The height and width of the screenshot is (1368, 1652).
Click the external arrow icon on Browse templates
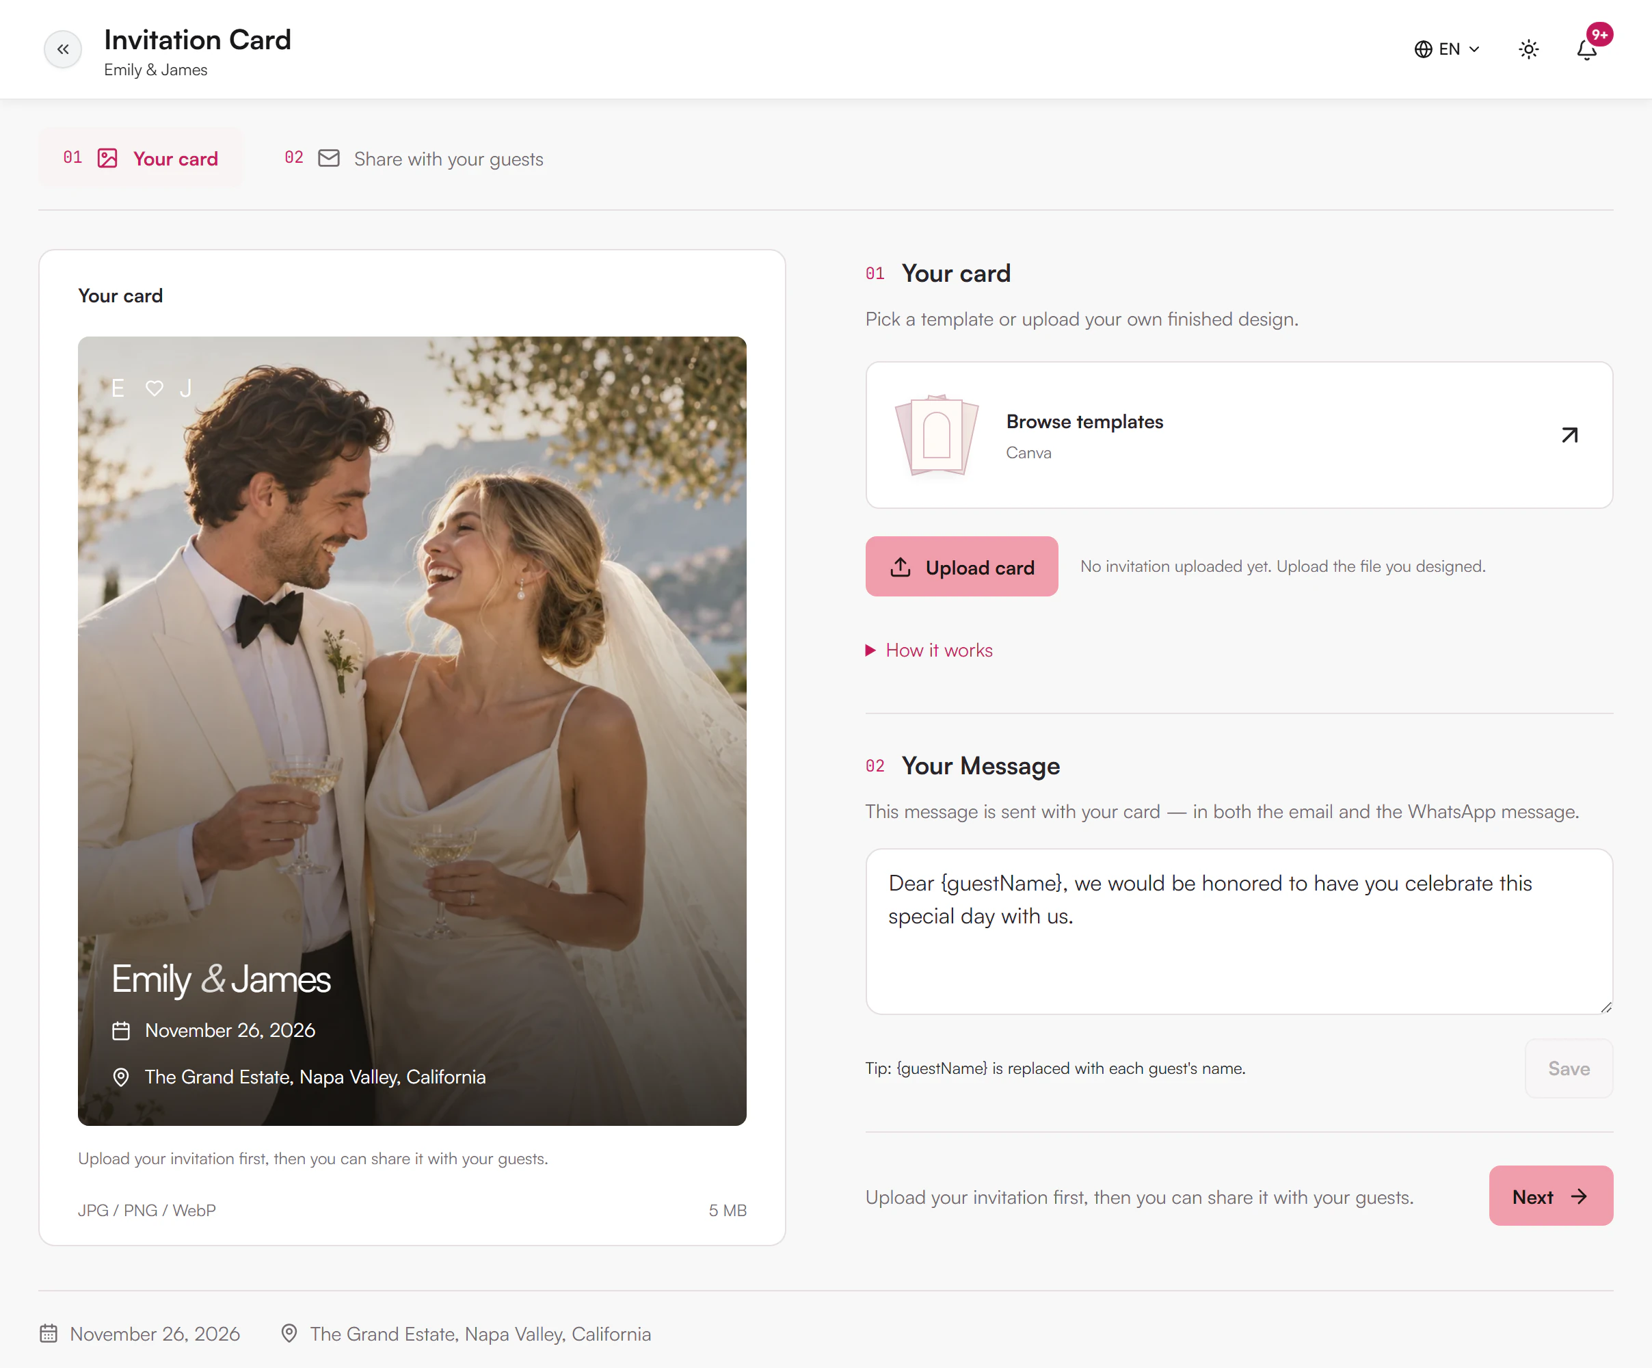click(x=1569, y=435)
